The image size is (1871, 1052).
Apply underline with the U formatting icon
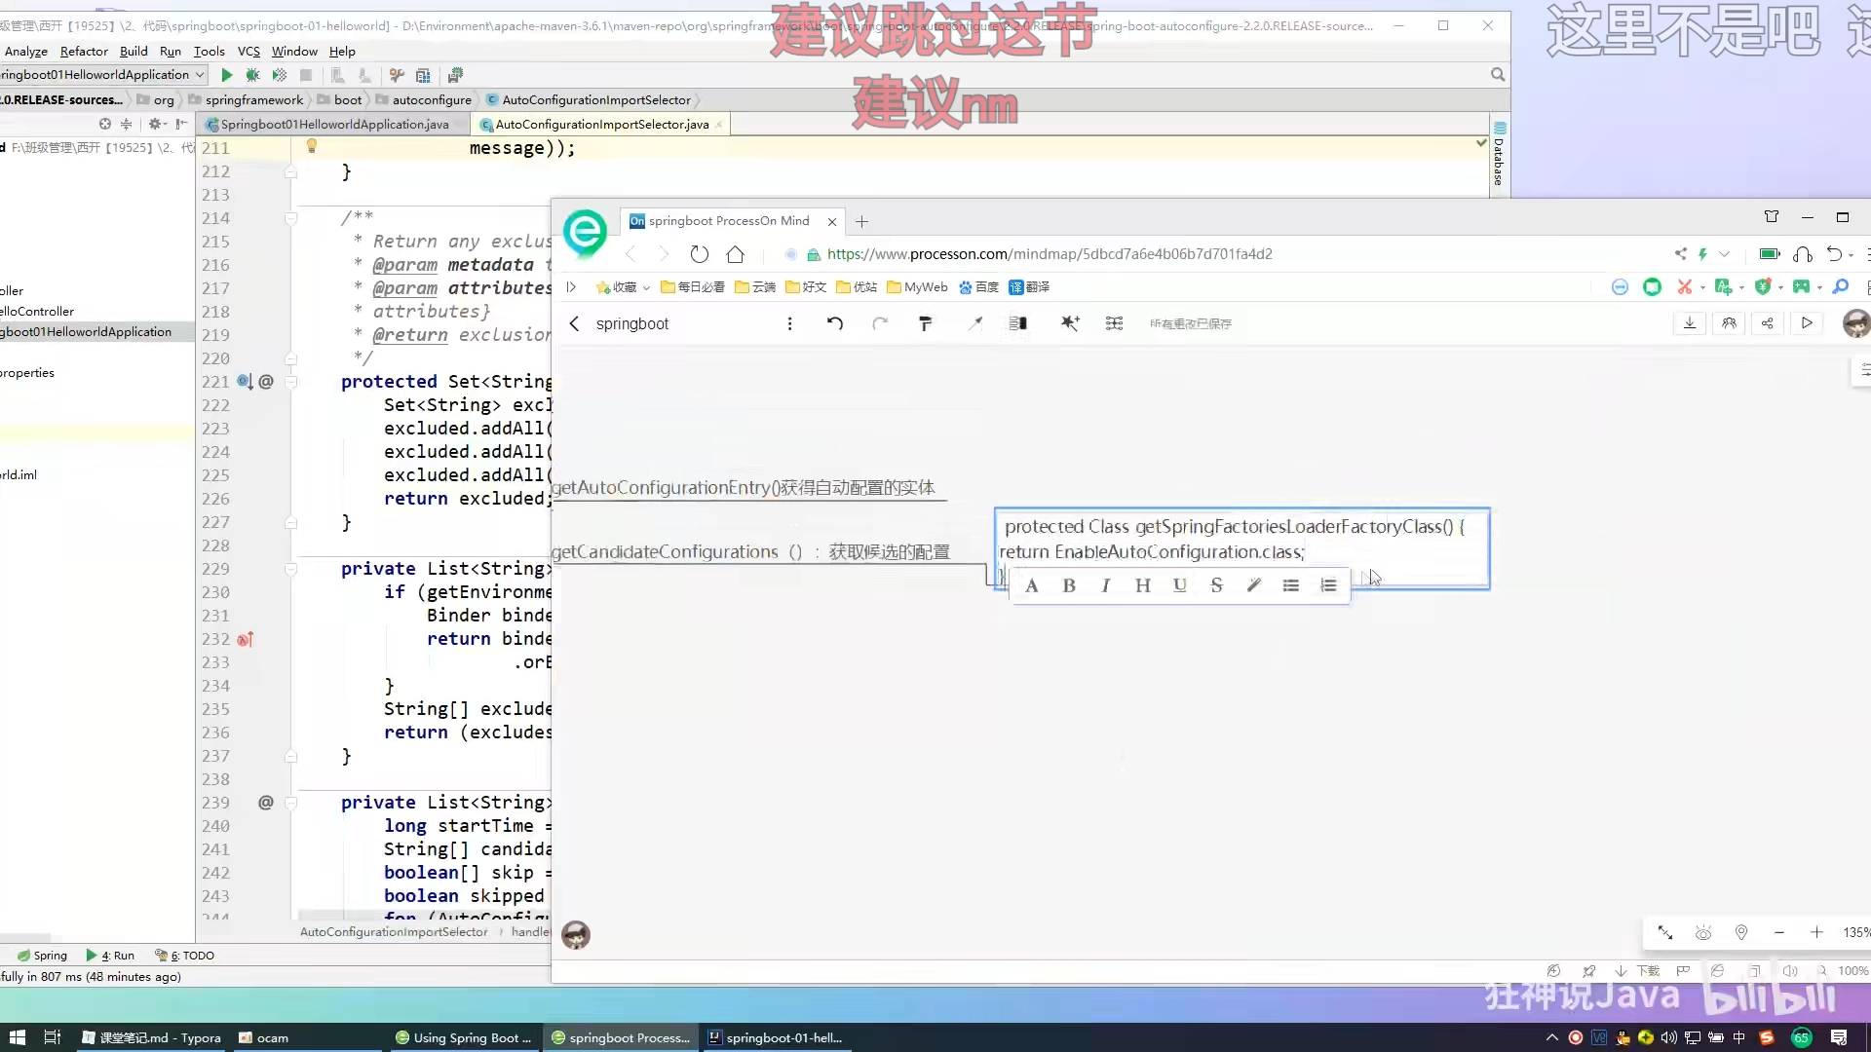coord(1180,585)
